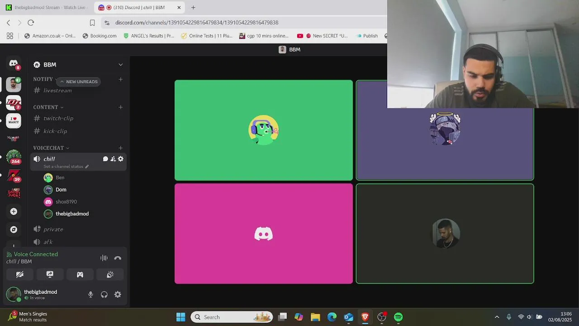Click the discord.com address bar
579x326 pixels.
coord(244,23)
